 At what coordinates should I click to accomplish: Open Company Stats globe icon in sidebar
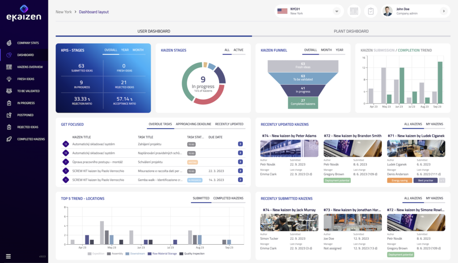pyautogui.click(x=9, y=43)
